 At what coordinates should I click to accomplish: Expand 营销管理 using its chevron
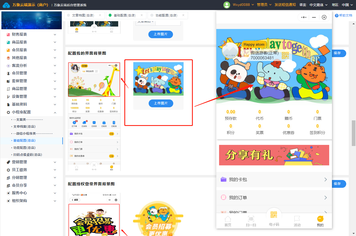click(x=55, y=162)
